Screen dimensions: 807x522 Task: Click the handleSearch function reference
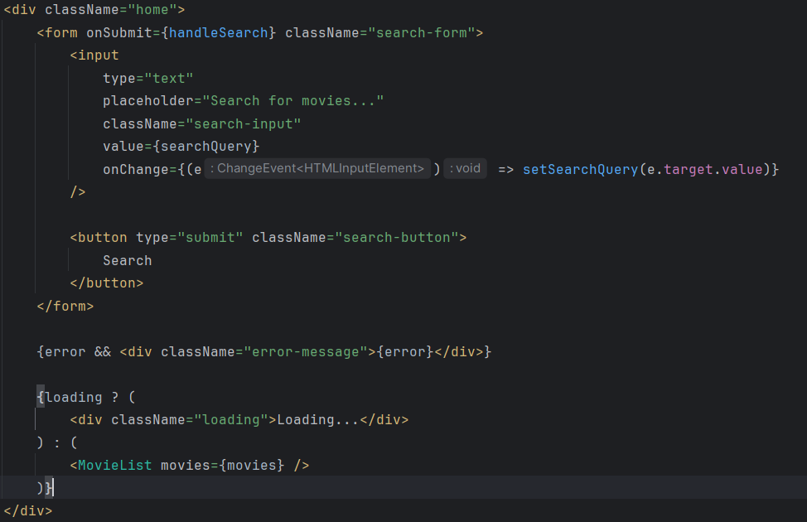pos(219,33)
